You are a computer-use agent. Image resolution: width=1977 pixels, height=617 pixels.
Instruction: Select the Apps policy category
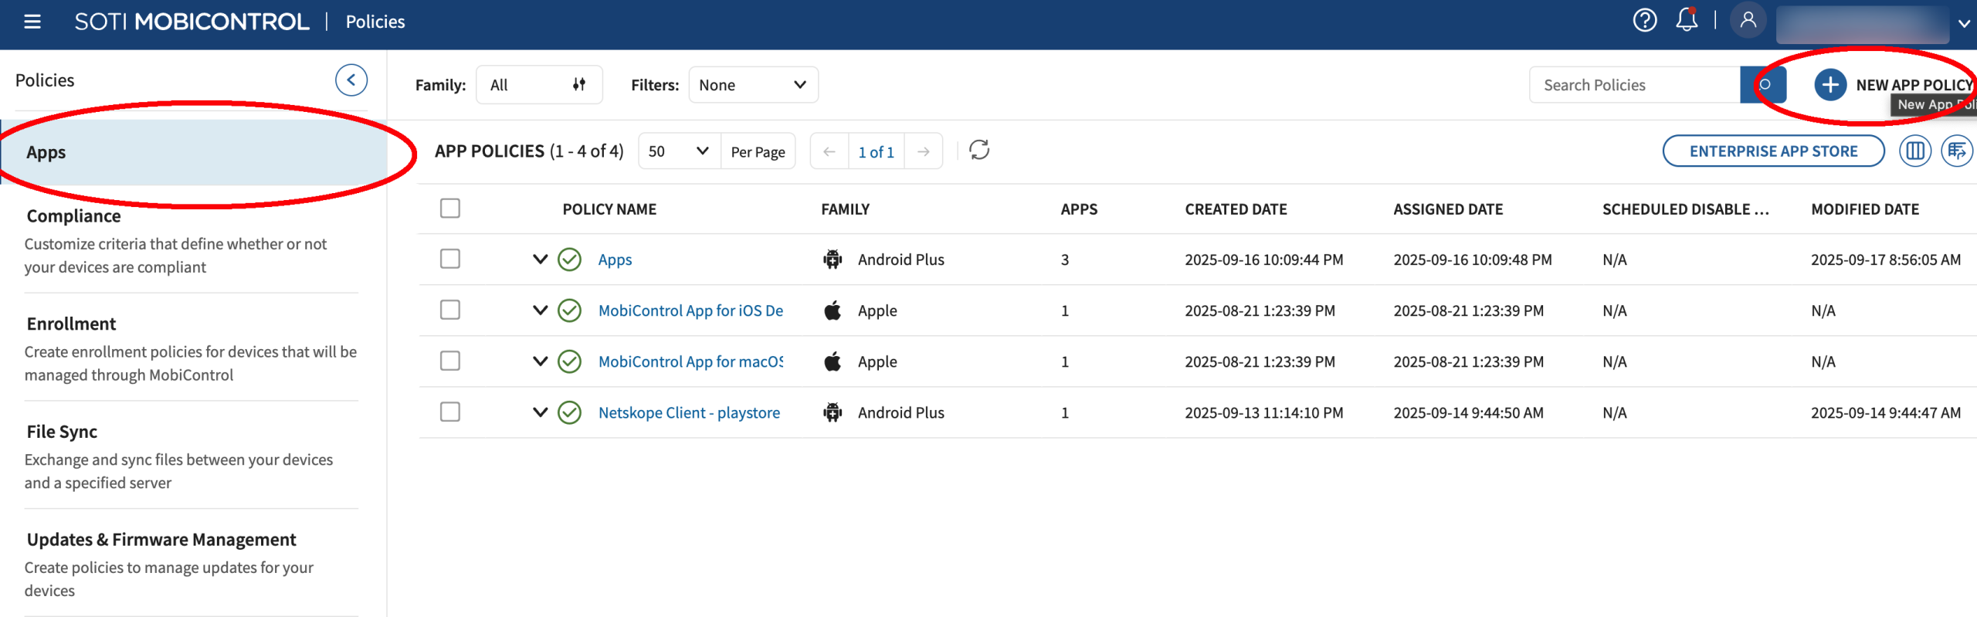pyautogui.click(x=194, y=152)
